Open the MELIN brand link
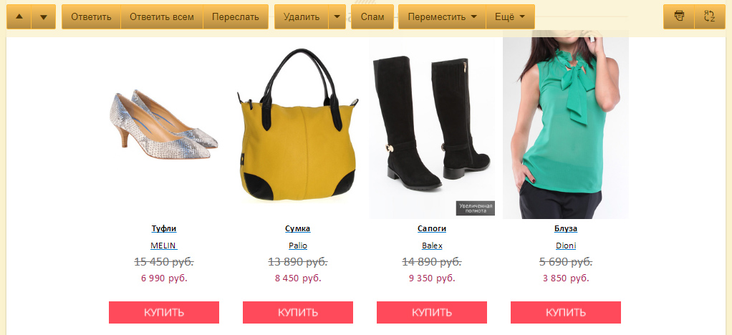The height and width of the screenshot is (335, 732). coord(164,246)
